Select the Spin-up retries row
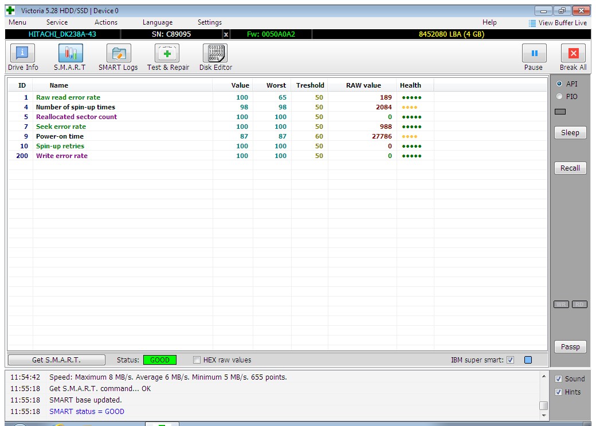The height and width of the screenshot is (426, 596). coord(277,146)
